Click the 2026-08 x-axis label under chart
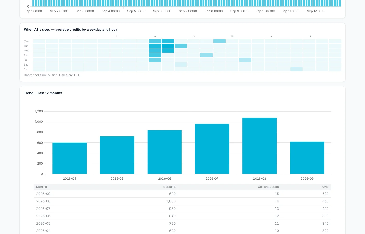The height and width of the screenshot is (234, 365). 259,179
